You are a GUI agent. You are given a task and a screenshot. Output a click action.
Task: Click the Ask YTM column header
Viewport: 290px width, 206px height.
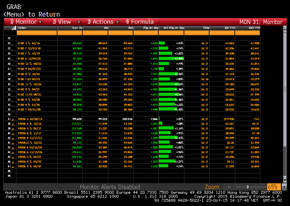pos(248,28)
